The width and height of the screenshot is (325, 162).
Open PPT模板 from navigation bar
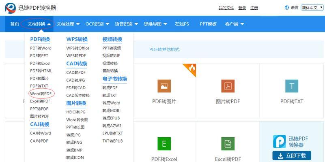click(208, 24)
